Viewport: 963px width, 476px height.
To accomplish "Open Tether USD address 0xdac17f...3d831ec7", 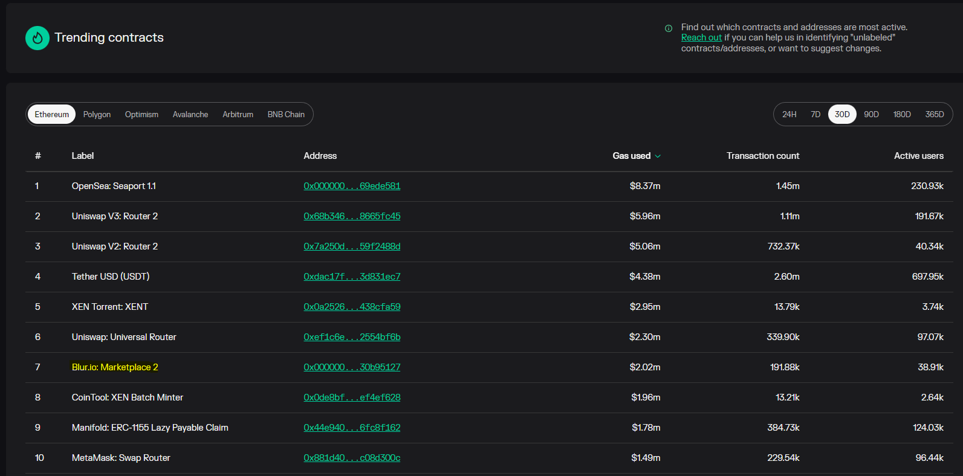I will click(x=352, y=277).
